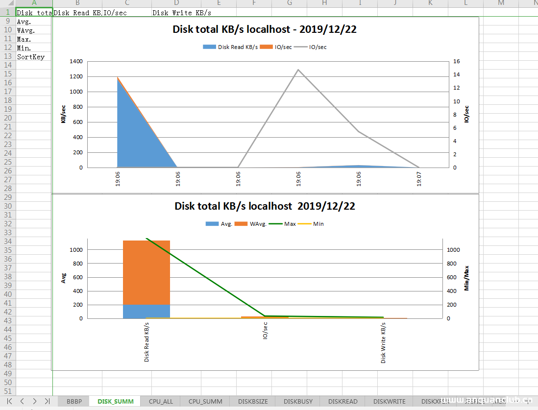
Task: Open the DISKWRITE sheet tab
Action: pos(389,401)
